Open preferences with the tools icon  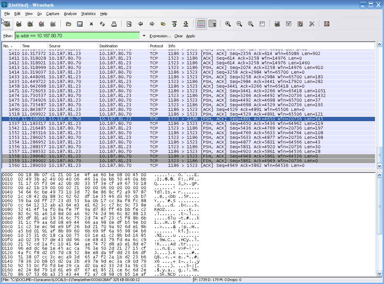coord(312,24)
